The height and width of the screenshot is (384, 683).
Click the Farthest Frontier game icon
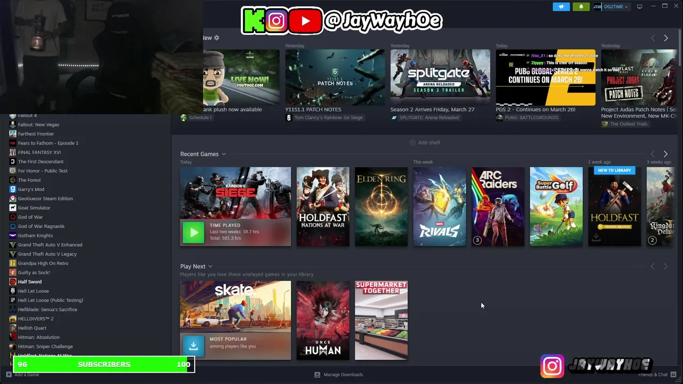(13, 134)
